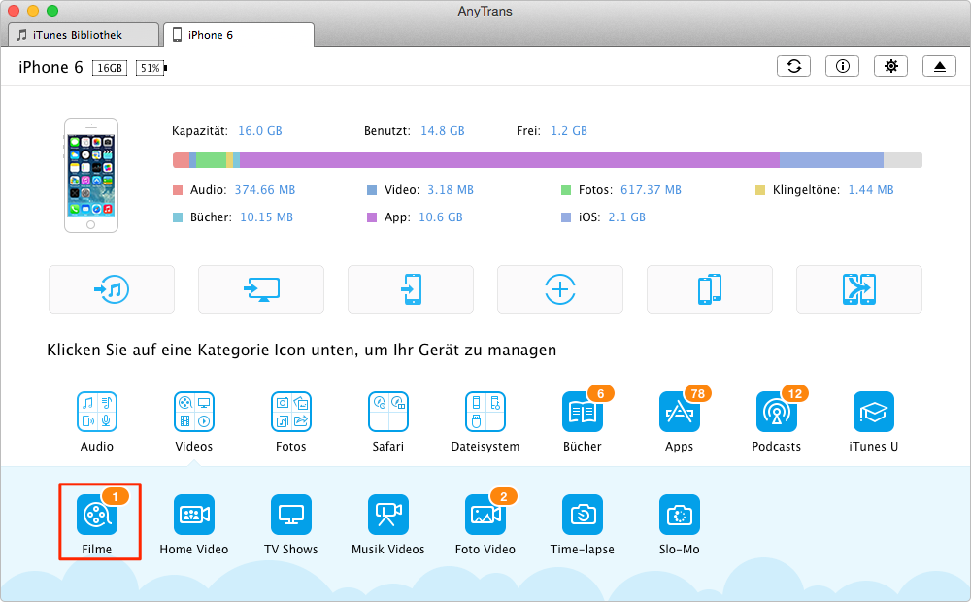Open the Musik Videos category
Image resolution: width=971 pixels, height=602 pixels.
tap(388, 515)
